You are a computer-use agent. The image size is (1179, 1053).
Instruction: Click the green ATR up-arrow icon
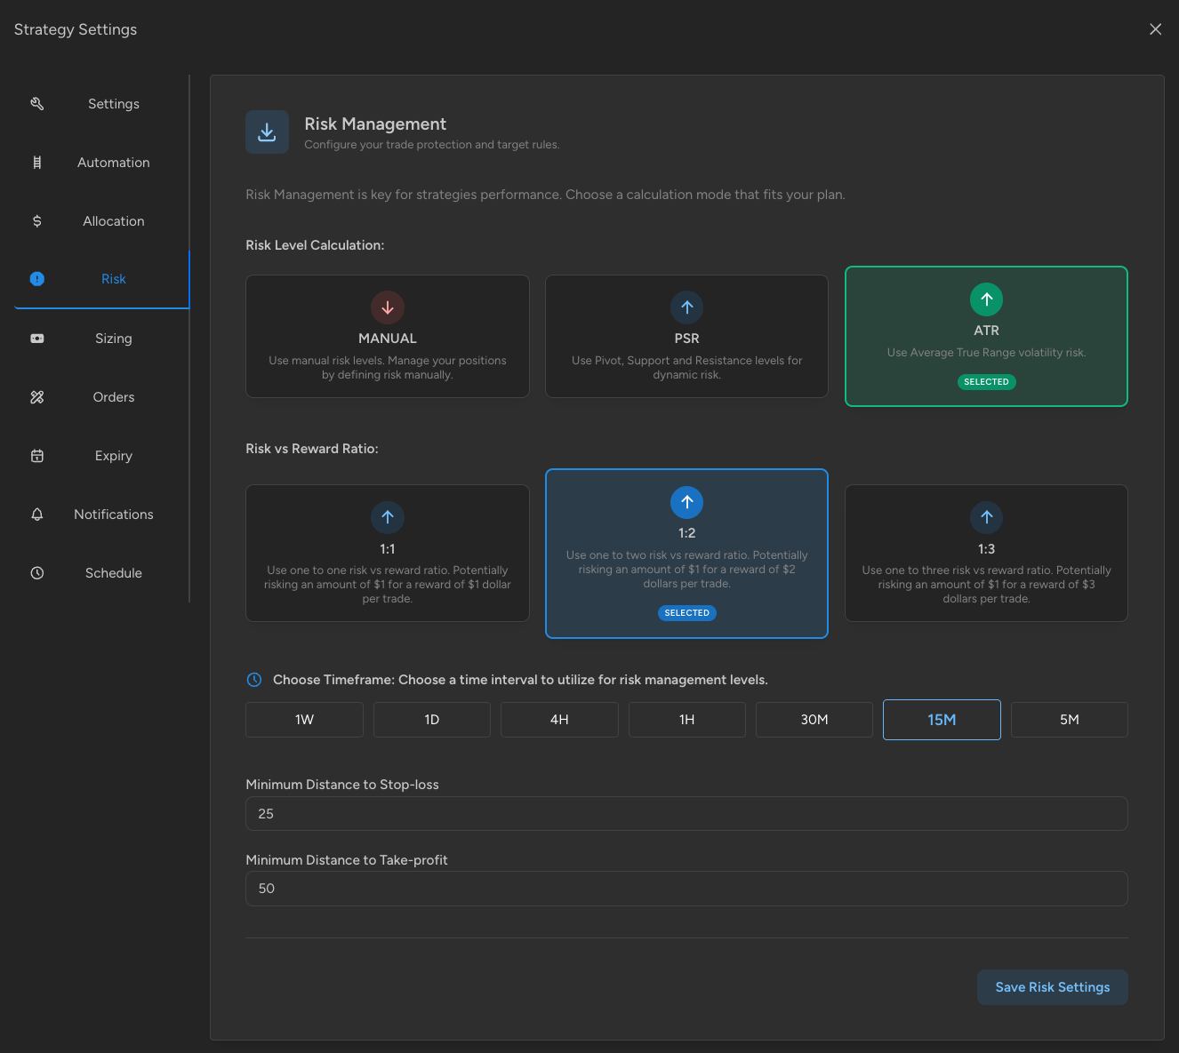pyautogui.click(x=987, y=299)
